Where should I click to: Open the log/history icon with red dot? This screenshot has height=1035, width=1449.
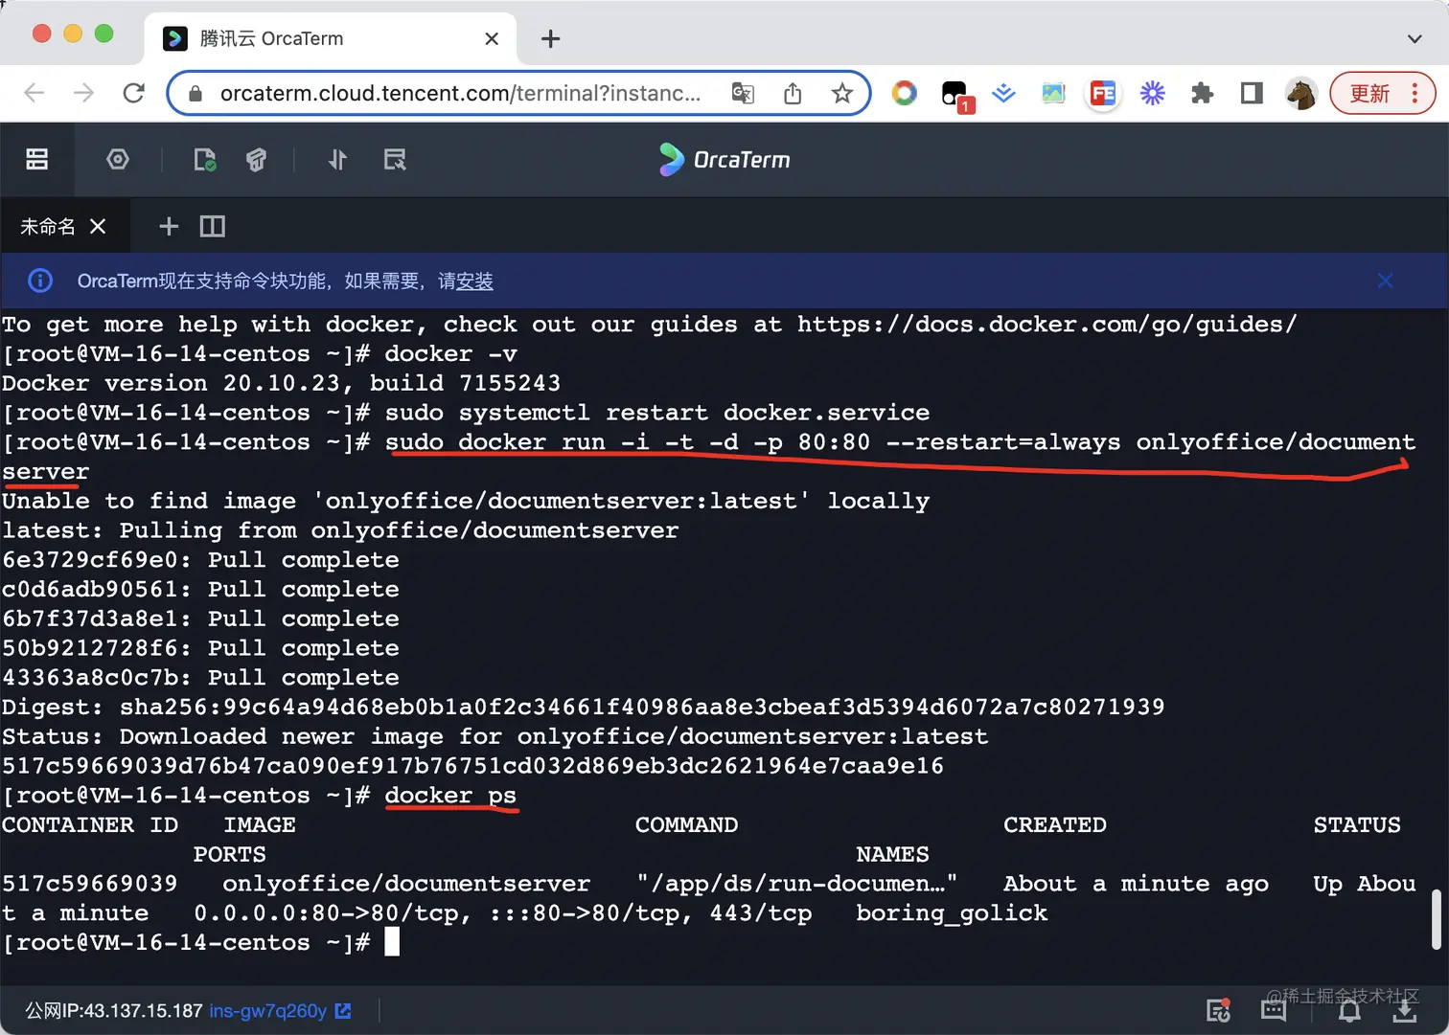1218,1010
